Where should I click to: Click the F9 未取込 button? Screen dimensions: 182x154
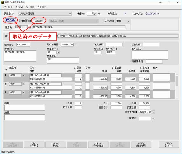click(x=120, y=144)
